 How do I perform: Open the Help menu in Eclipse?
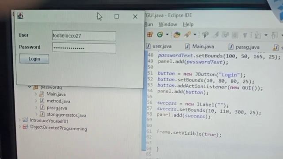pos(188,24)
